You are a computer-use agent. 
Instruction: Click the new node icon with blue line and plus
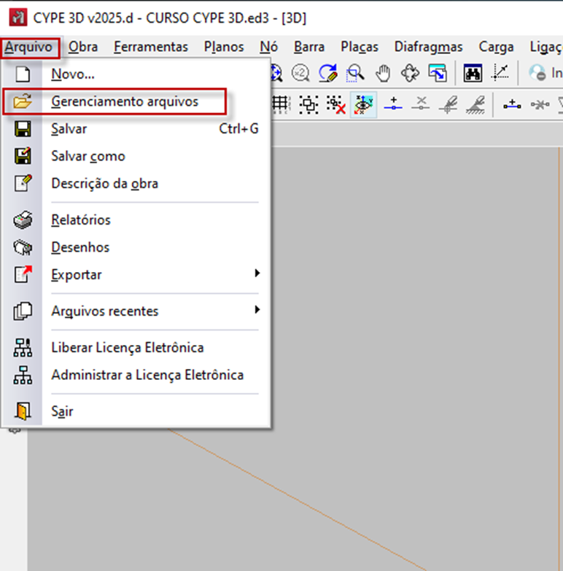393,104
